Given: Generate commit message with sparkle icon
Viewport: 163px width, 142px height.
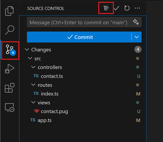Looking at the screenshot, I should pyautogui.click(x=136, y=22).
